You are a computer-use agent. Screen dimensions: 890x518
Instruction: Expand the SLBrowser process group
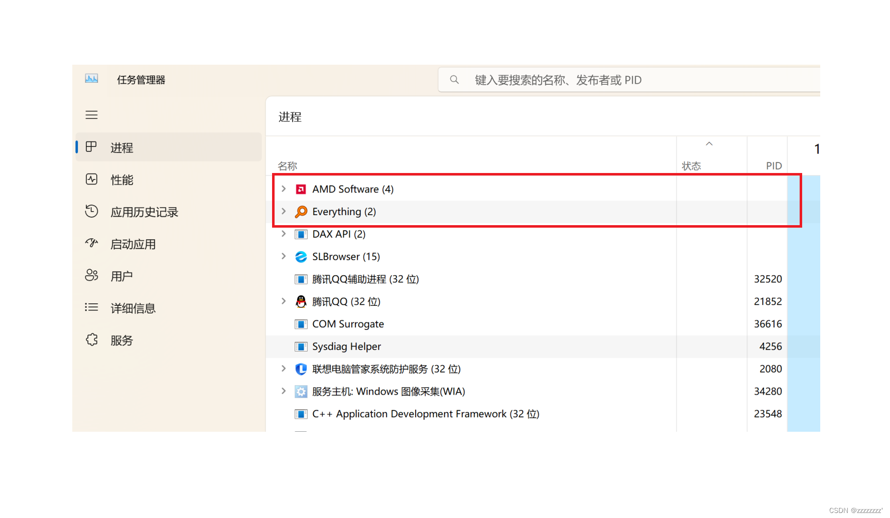(x=284, y=256)
